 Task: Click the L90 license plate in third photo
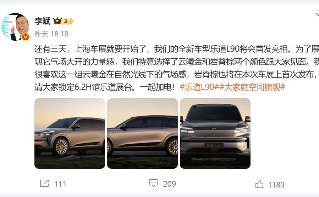214,146
